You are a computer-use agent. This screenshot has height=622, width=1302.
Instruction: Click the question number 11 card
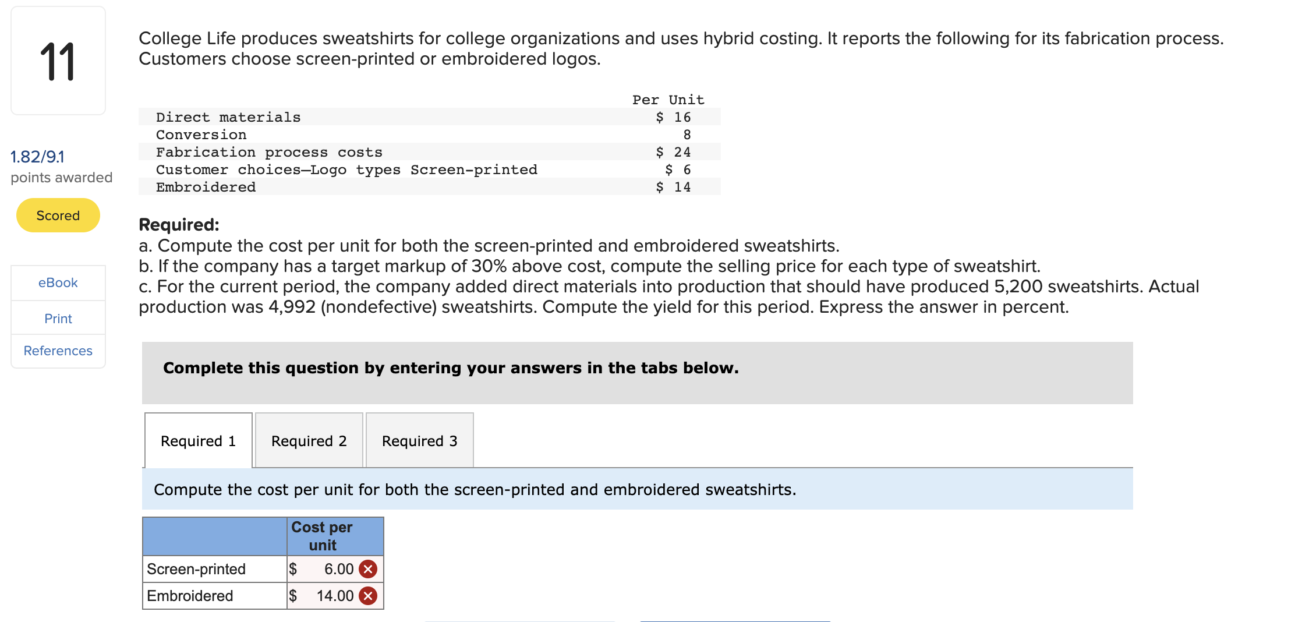pos(58,60)
